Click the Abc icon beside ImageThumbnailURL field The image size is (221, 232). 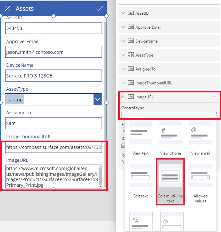(131, 83)
